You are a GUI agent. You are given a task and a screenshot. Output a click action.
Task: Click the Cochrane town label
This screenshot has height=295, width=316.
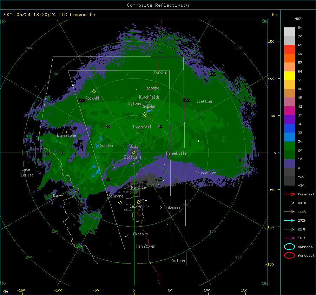coord(115,196)
